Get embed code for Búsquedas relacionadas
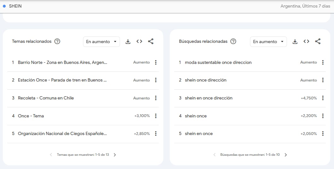 point(306,42)
